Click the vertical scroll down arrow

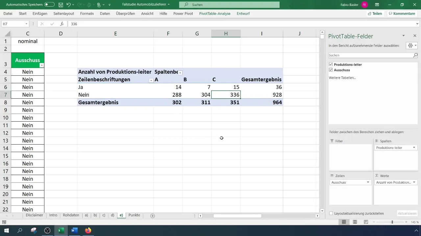pyautogui.click(x=322, y=211)
